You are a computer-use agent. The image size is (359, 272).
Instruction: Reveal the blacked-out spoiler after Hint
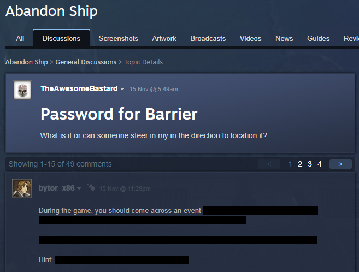[x=122, y=259]
